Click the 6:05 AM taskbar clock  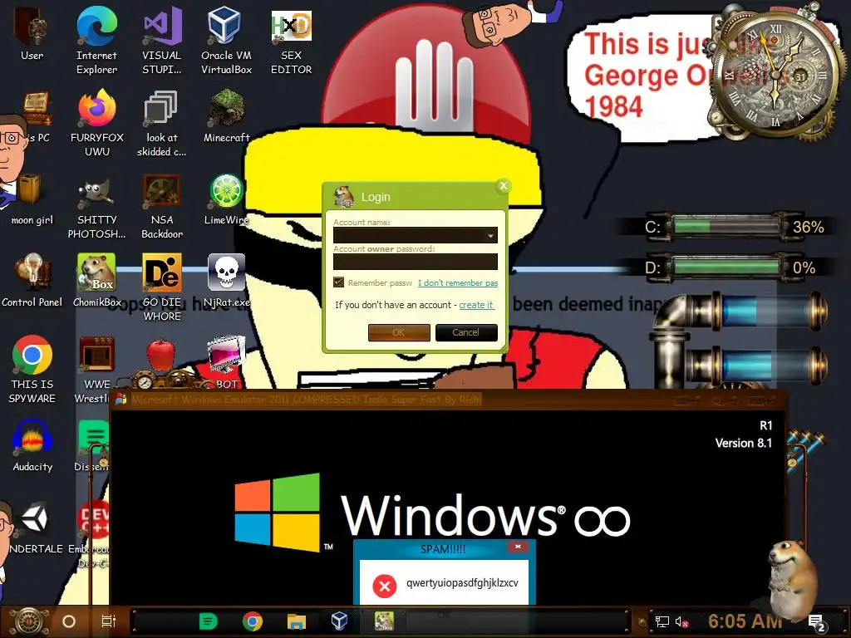pyautogui.click(x=745, y=621)
